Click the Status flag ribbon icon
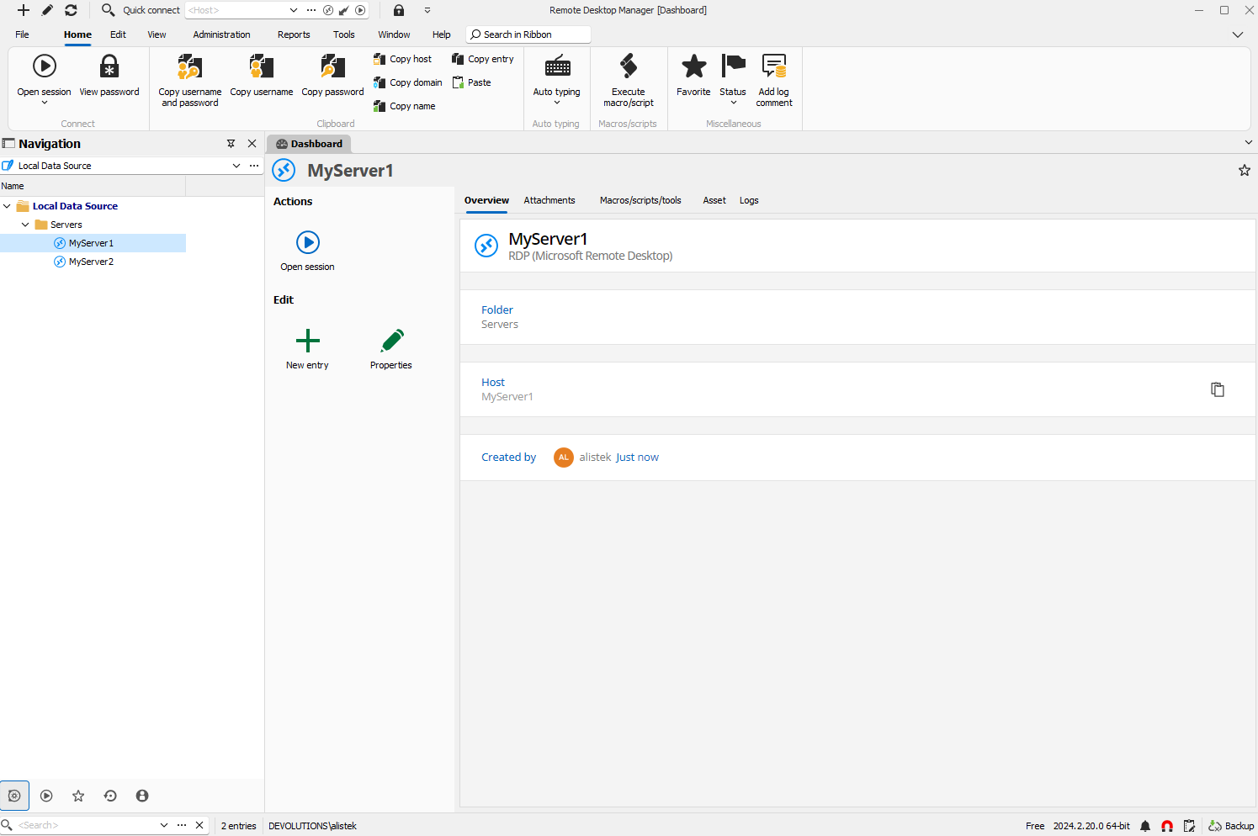 click(733, 66)
